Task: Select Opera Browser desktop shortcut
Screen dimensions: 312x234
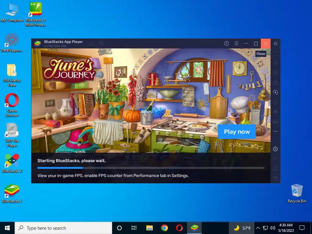Action: point(12,105)
